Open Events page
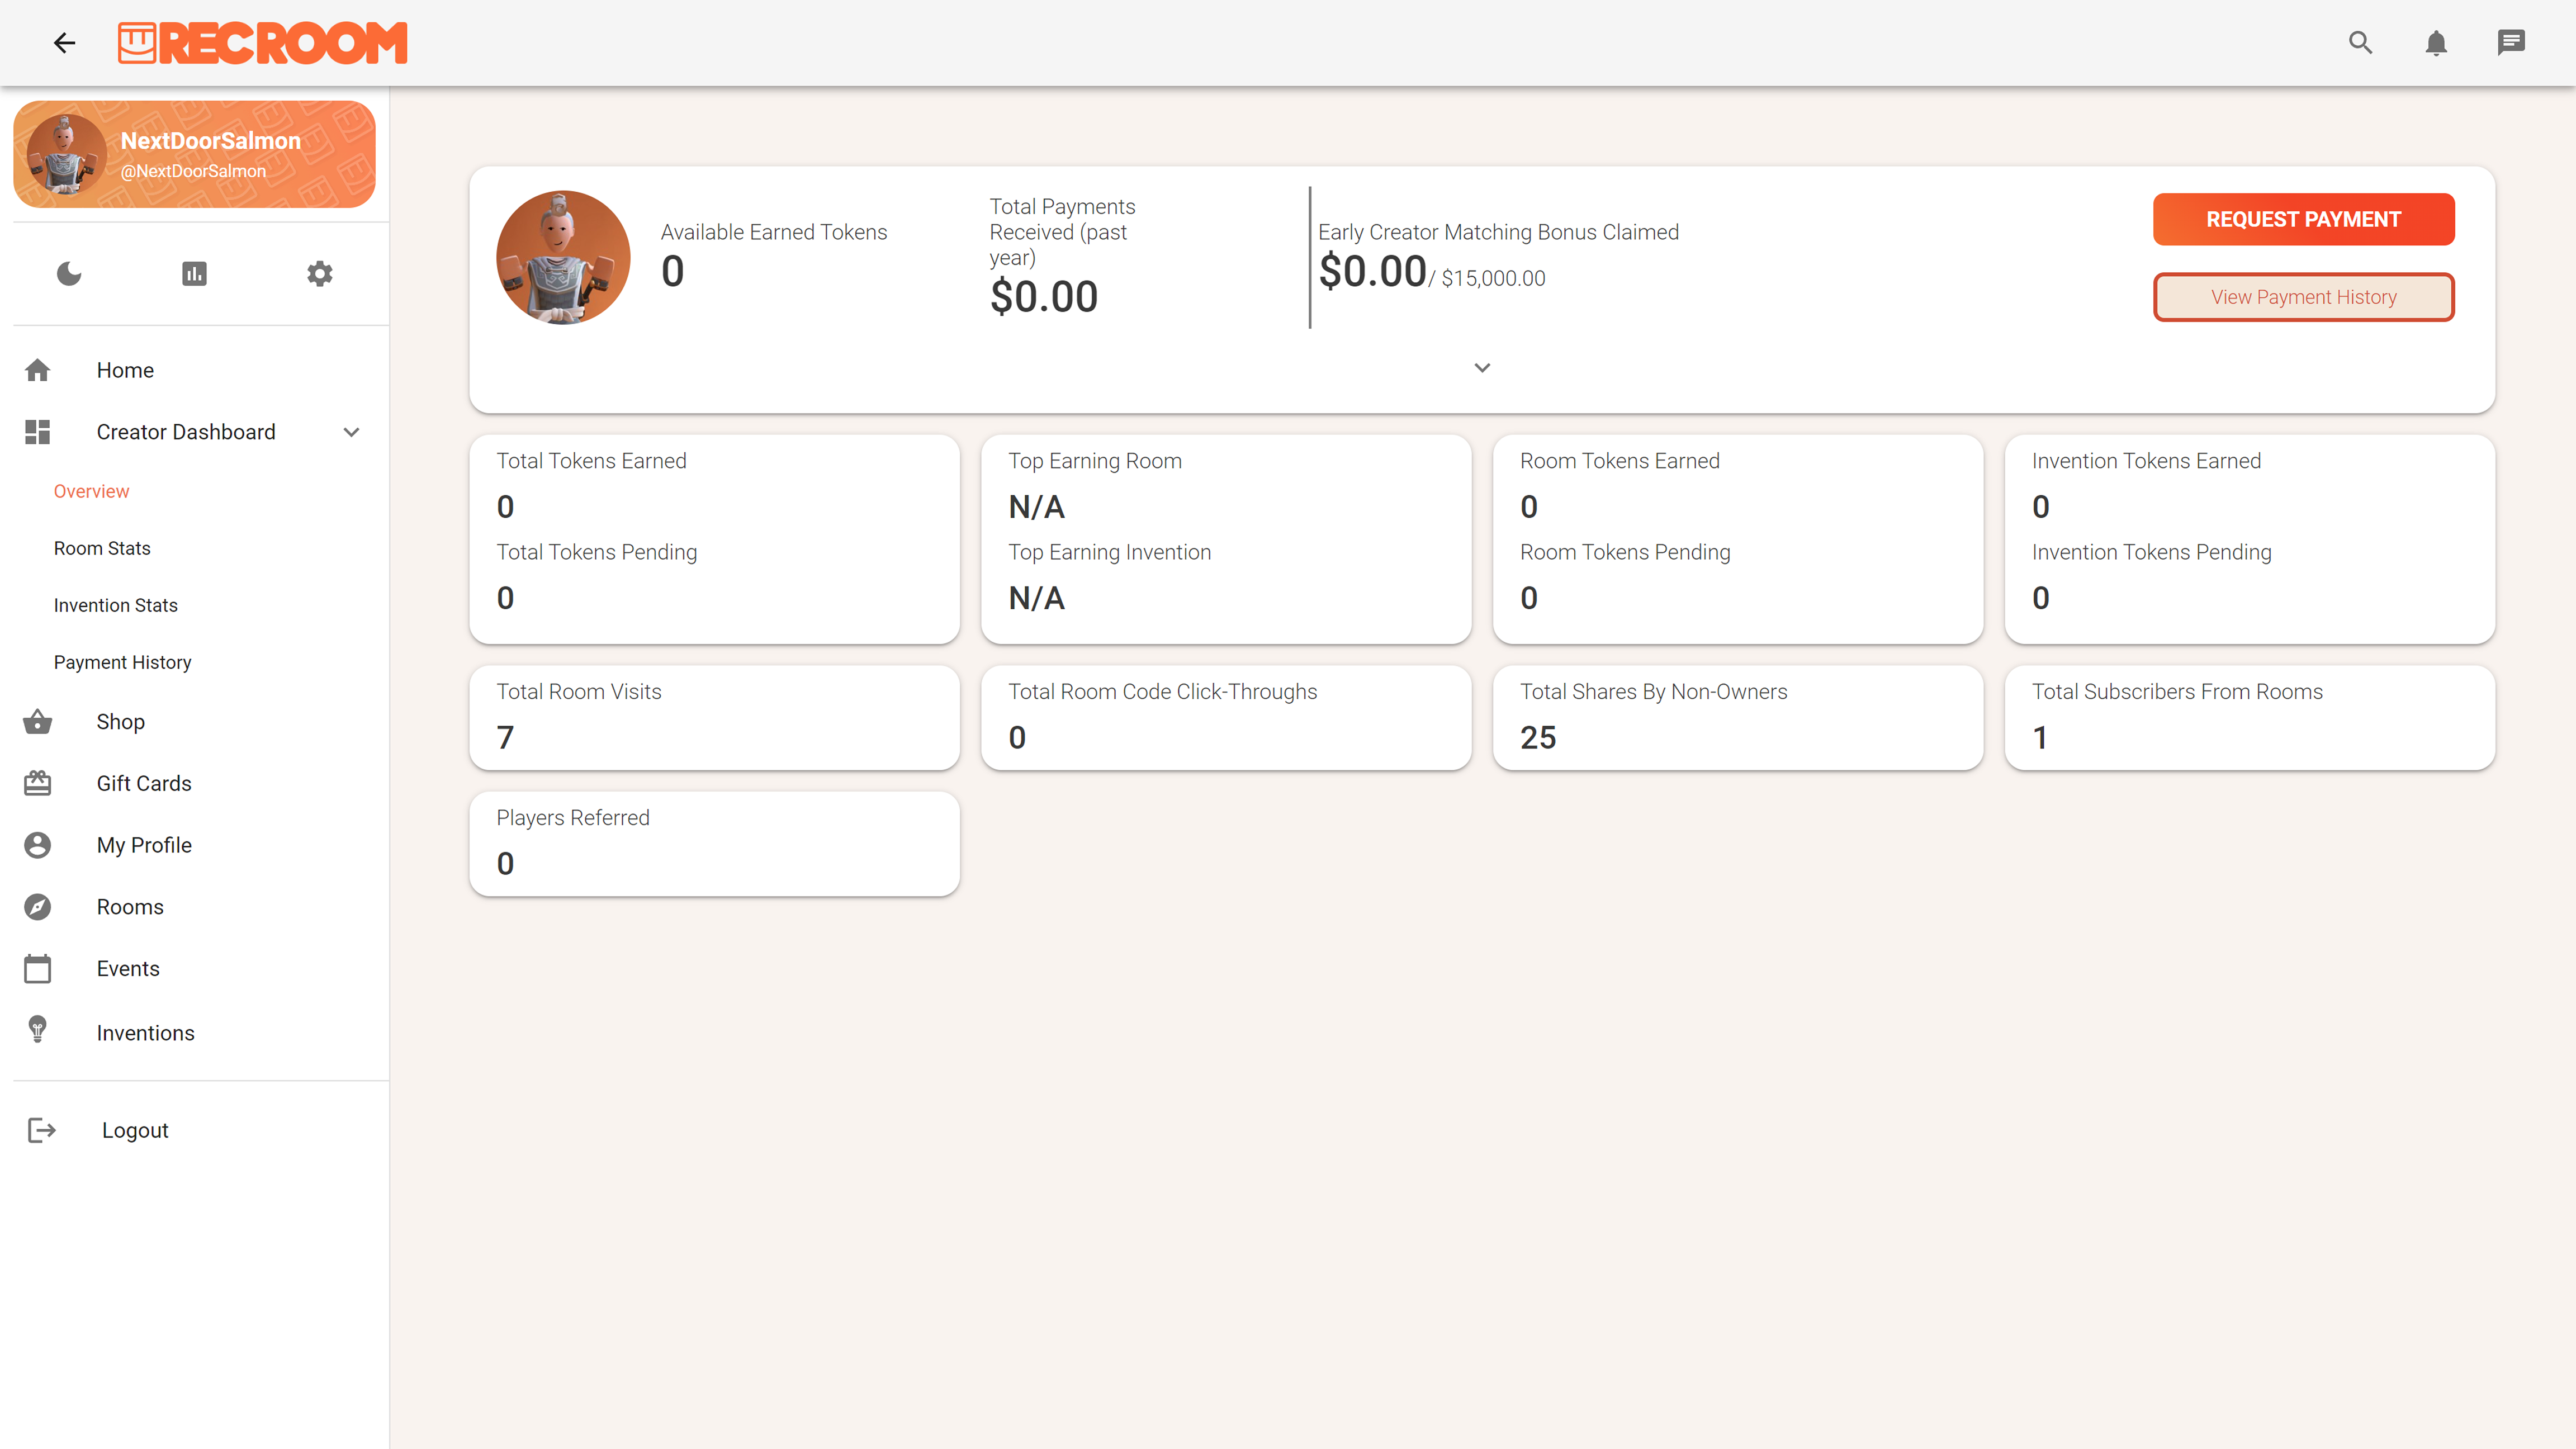The height and width of the screenshot is (1449, 2576). 128,968
